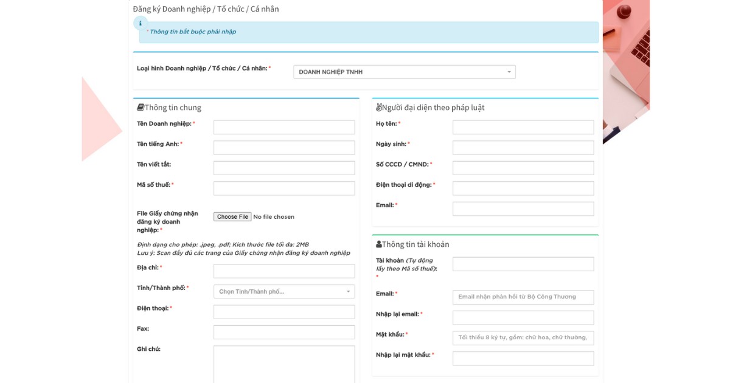Open the DOANH NGHIỆP TNHH dropdown
Screen dimensions: 730x383
[x=404, y=72]
